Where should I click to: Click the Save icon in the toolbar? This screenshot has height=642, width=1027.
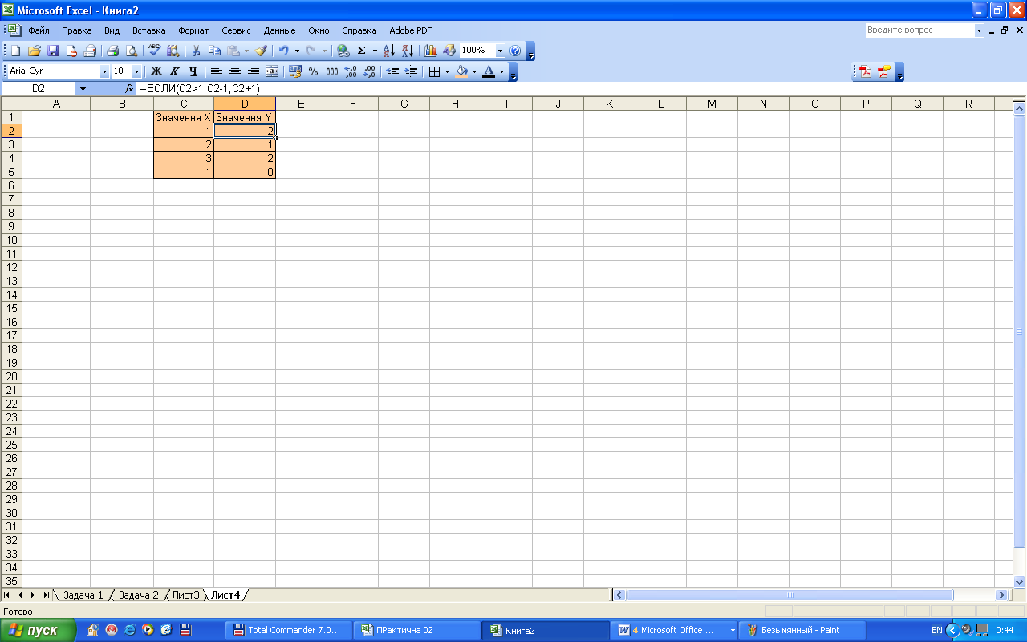tap(53, 51)
